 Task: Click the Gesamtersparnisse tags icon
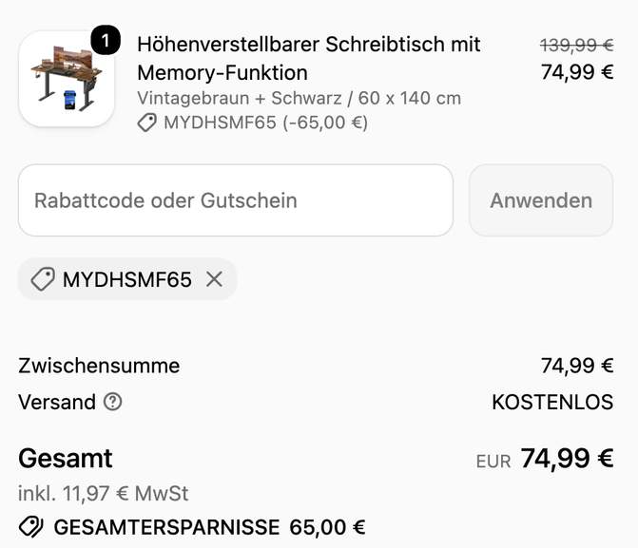[31, 527]
